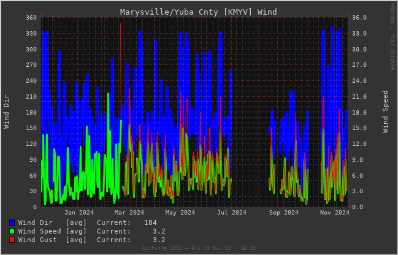The height and width of the screenshot is (255, 398).
Task: Click the 180 tick on left axis
Action: pyautogui.click(x=31, y=112)
